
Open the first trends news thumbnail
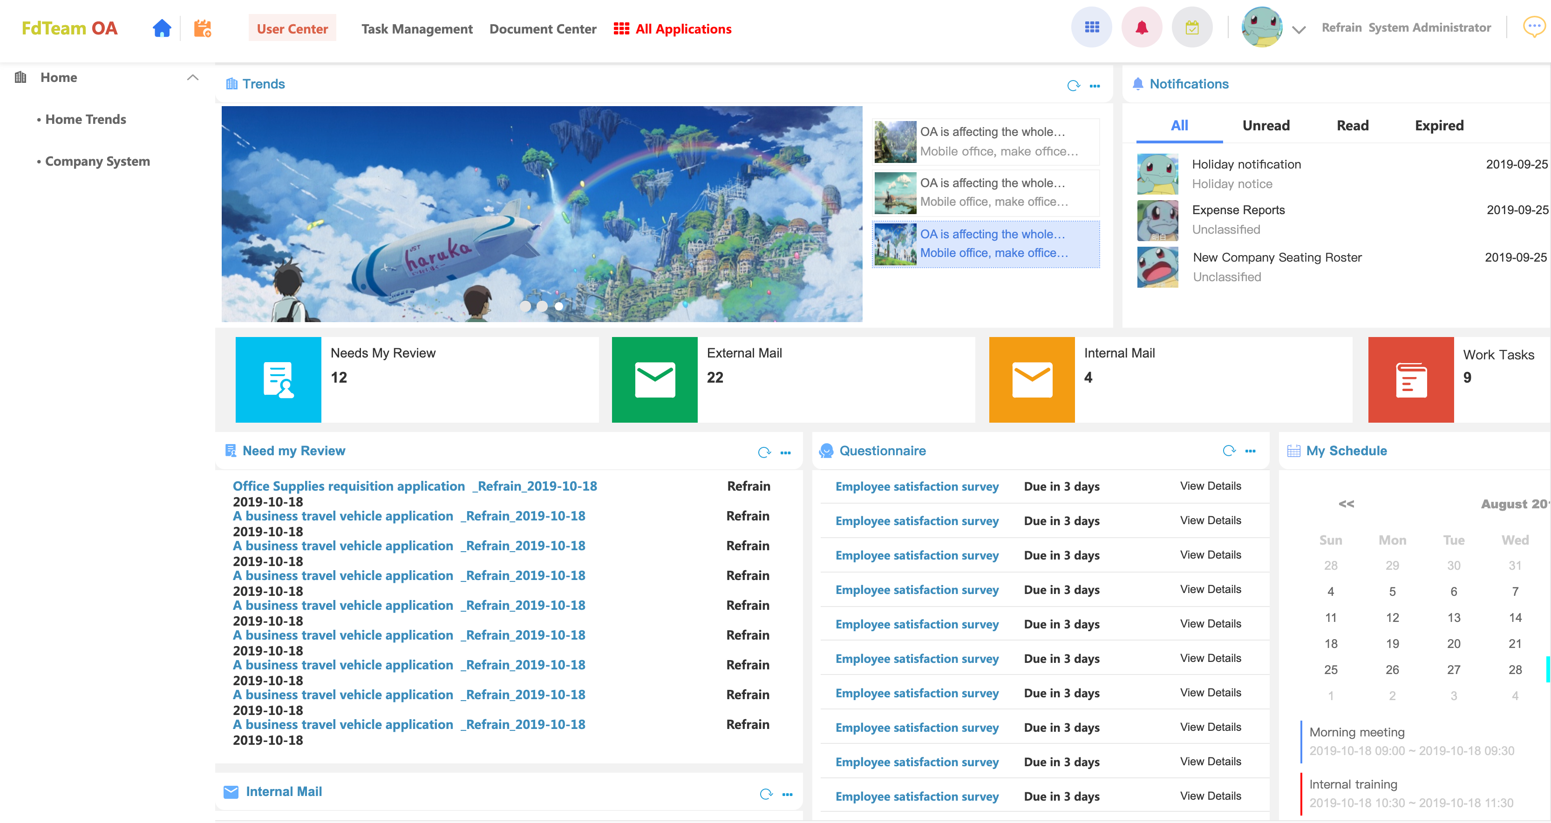pos(895,142)
